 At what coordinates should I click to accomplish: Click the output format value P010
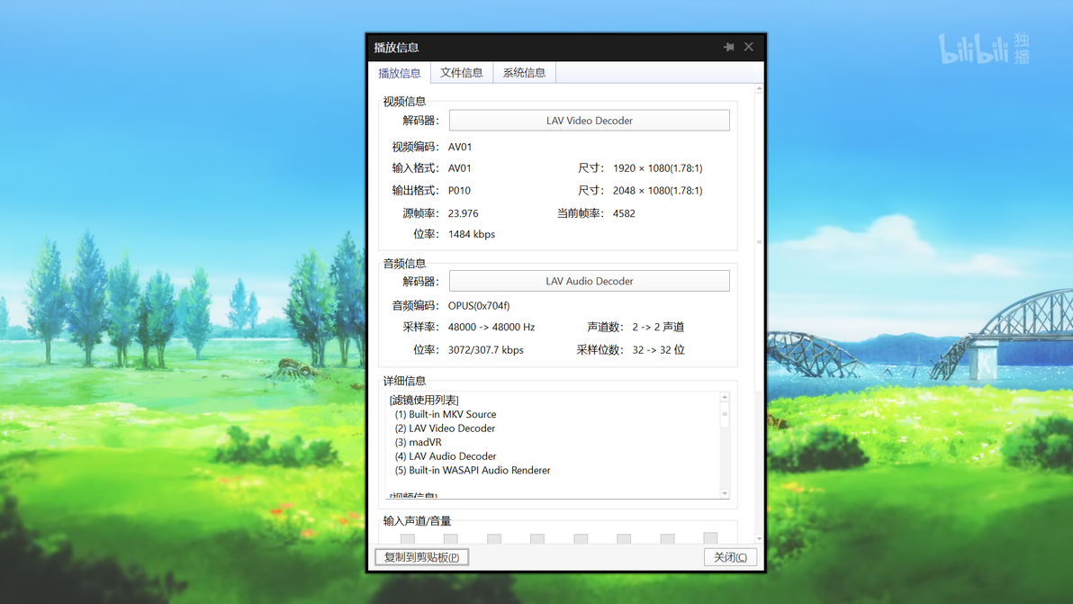coord(459,191)
